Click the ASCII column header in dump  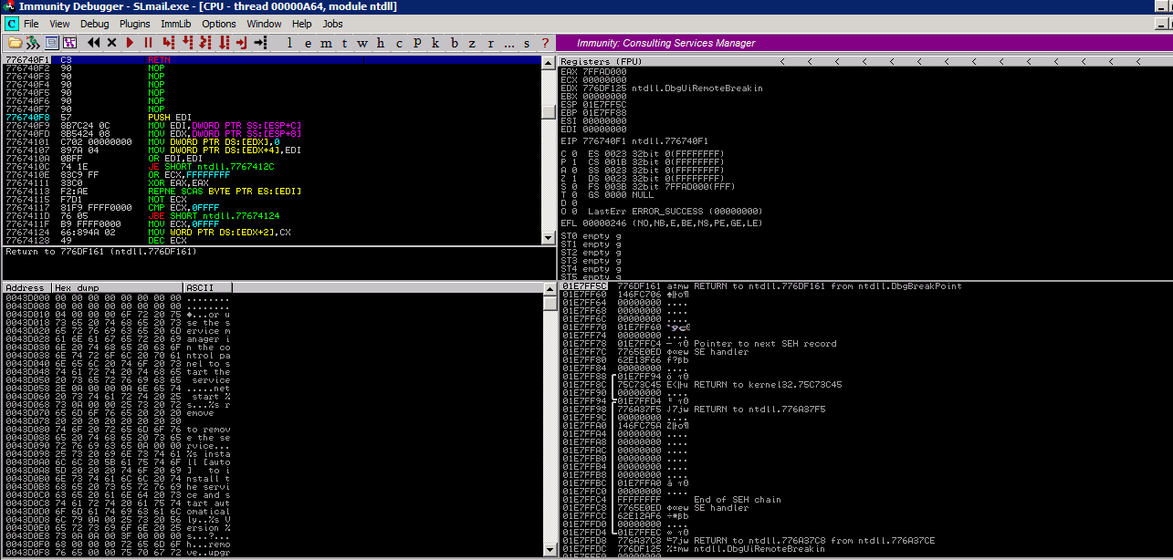coord(208,287)
